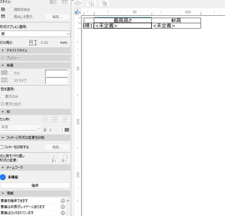
Task: Open the 実線 line type dropdown
Action: pos(20,128)
